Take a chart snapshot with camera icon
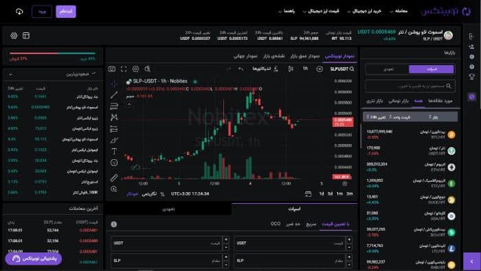The width and height of the screenshot is (481, 271). pos(111,69)
